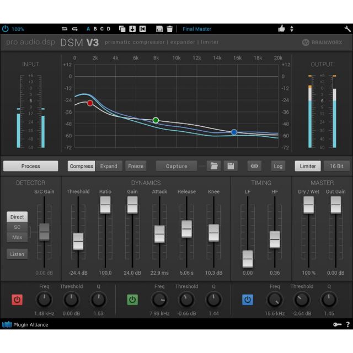Click the LF timing fader handle
Viewport: 353px width, 353px height.
(x=248, y=259)
